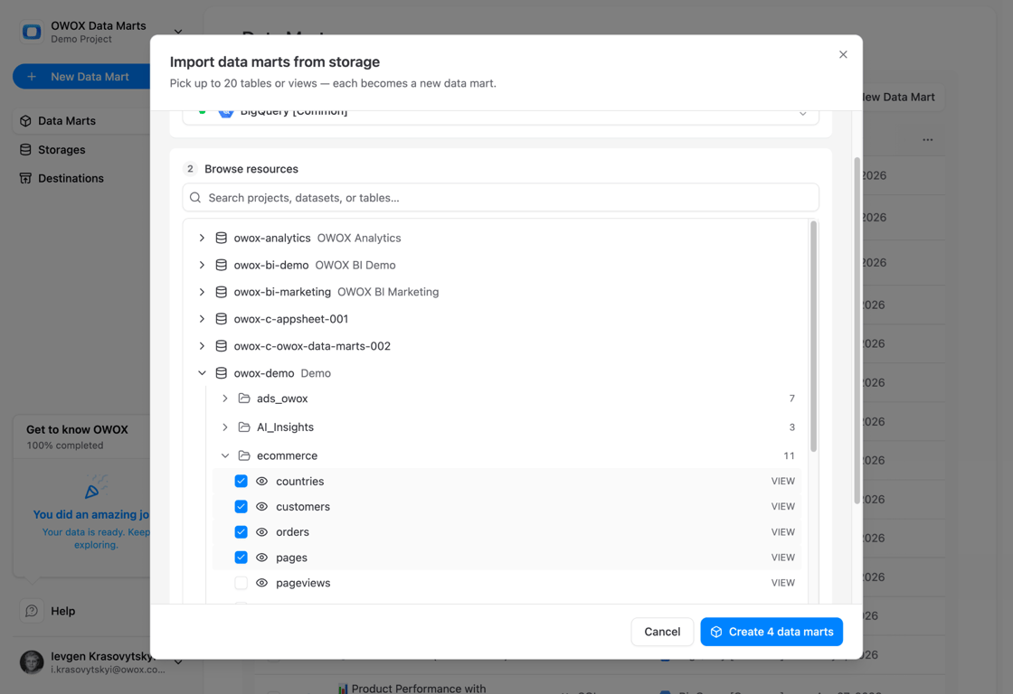The width and height of the screenshot is (1013, 694).
Task: Click the database icon of owox-c-appsheet-001
Action: point(221,319)
